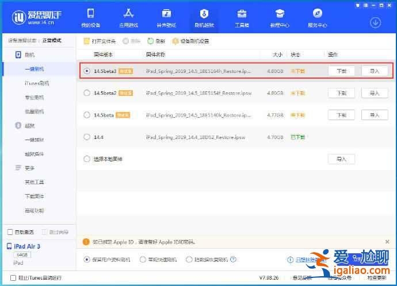Screen dimensions: 397x286
Task: Select 批量刷机 in sidebar
Action: 34,111
